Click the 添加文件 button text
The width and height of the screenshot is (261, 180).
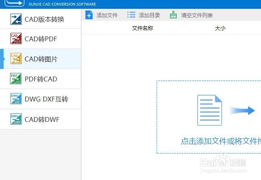[x=107, y=15]
